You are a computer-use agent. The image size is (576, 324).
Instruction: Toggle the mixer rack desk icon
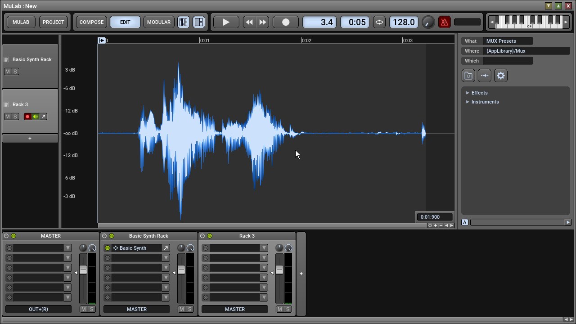coord(184,22)
